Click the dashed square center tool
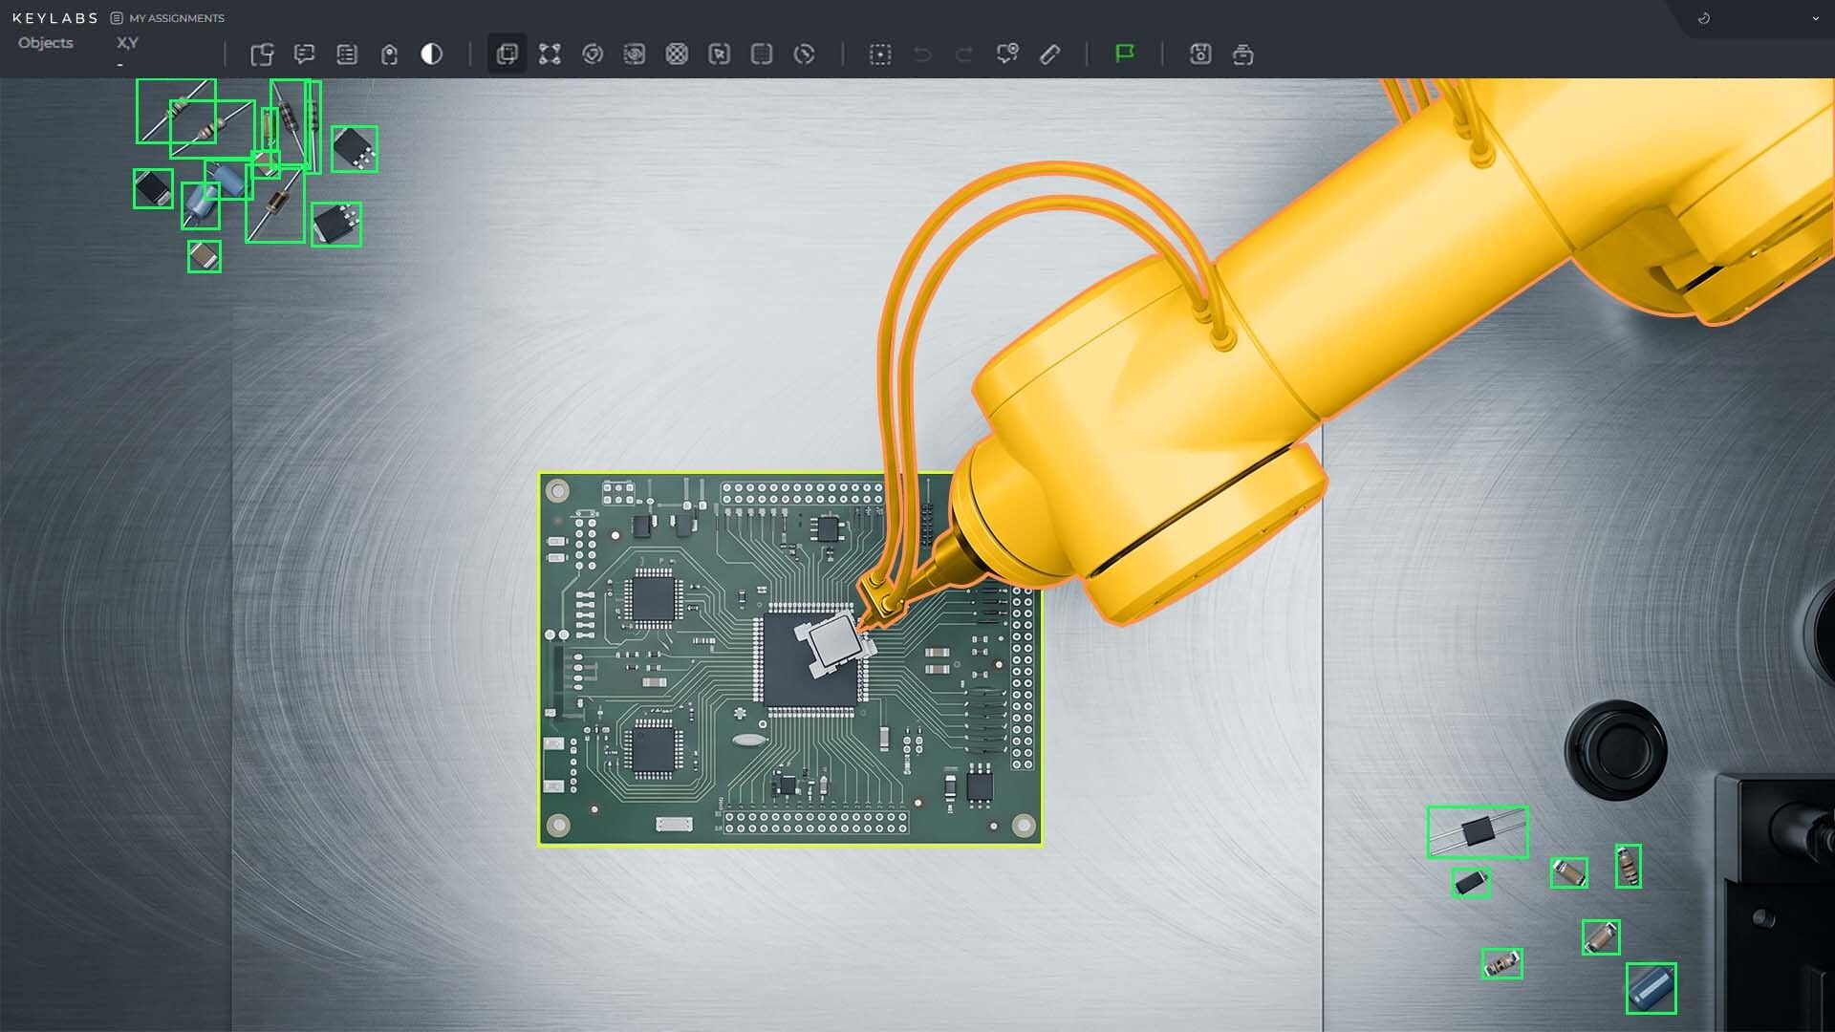Screen dimensions: 1835x1032 (880, 54)
